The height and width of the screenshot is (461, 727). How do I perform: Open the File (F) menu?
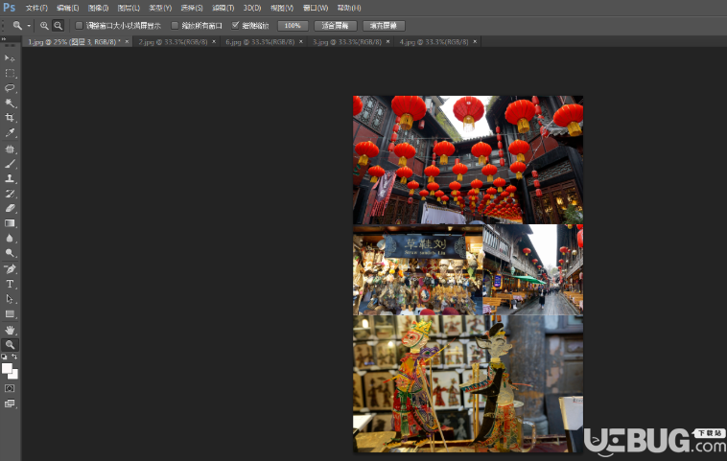36,8
